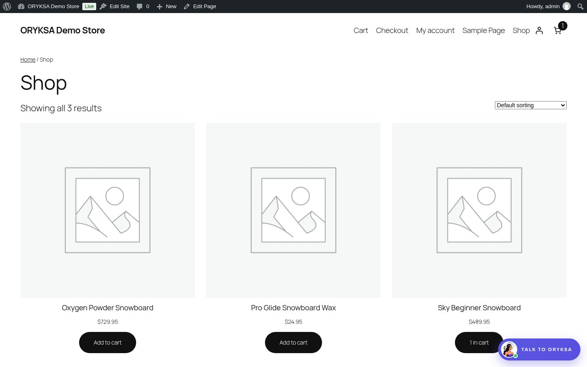Click the admin avatar icon
Screen dimensions: 587x367
click(x=567, y=6)
